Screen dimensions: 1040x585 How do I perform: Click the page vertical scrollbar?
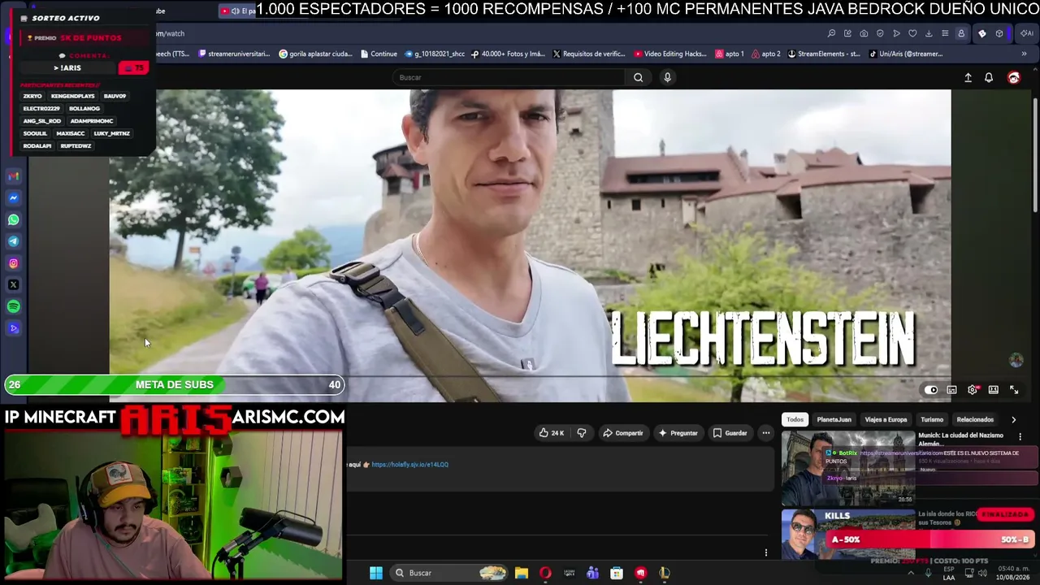pyautogui.click(x=1035, y=154)
